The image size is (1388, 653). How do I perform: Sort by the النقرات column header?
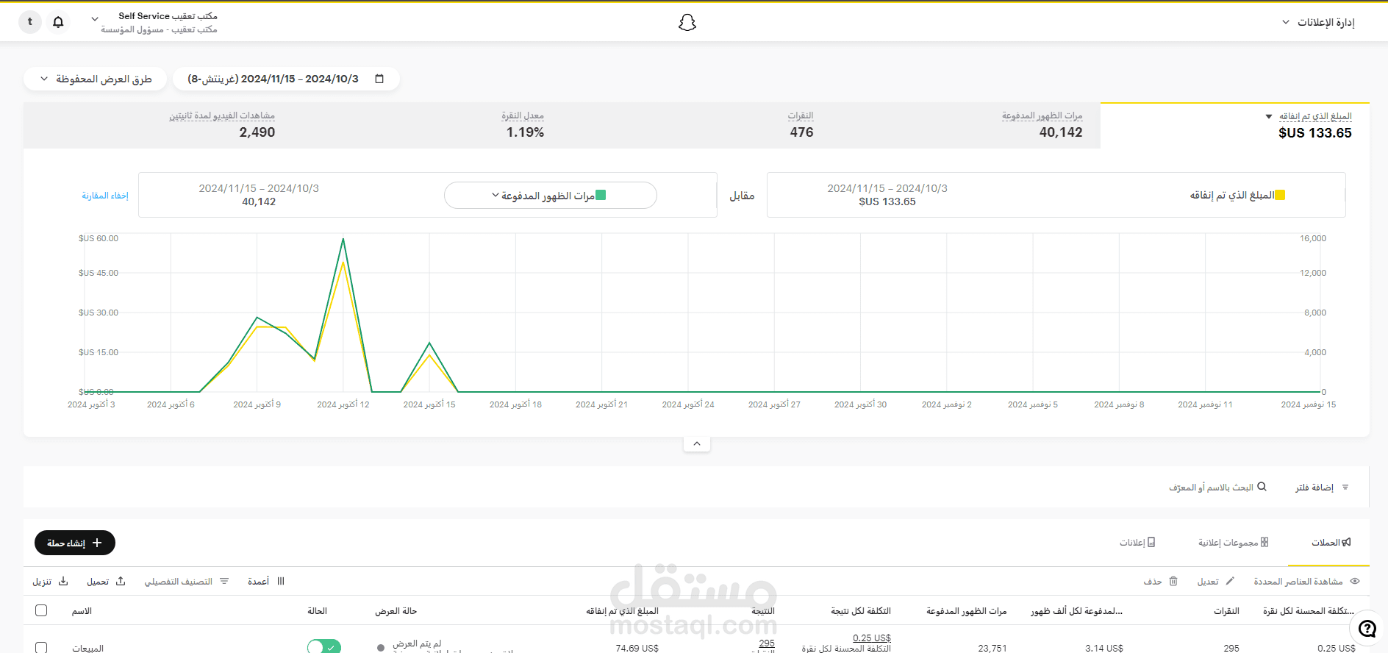click(x=1226, y=611)
